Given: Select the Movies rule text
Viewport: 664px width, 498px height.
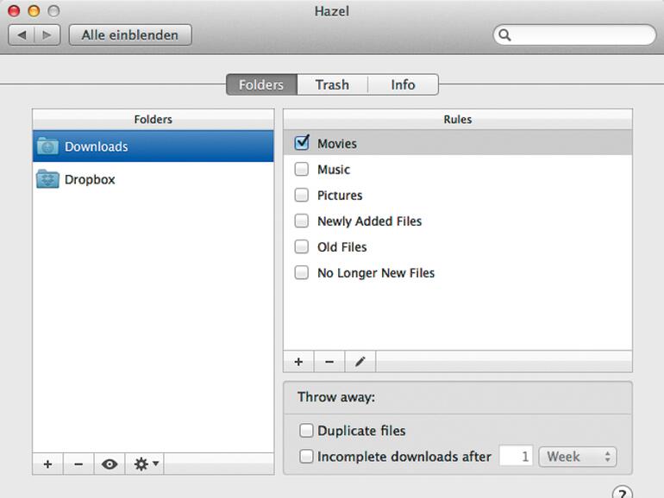Looking at the screenshot, I should (337, 144).
